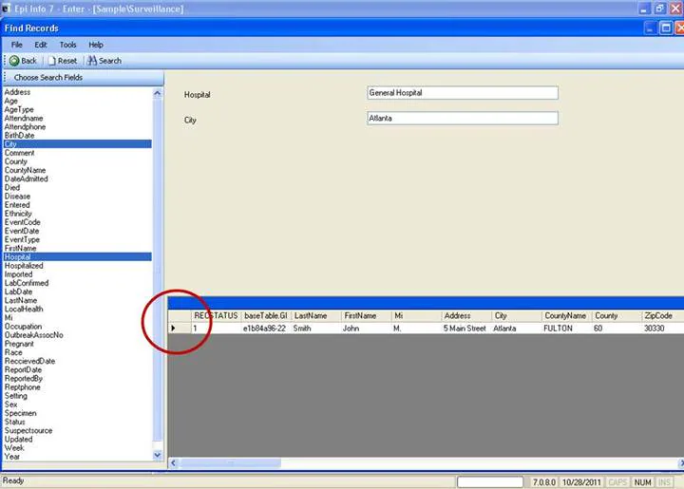Choose Disease from the search fields list
Screen dimensions: 684x489
[17, 197]
